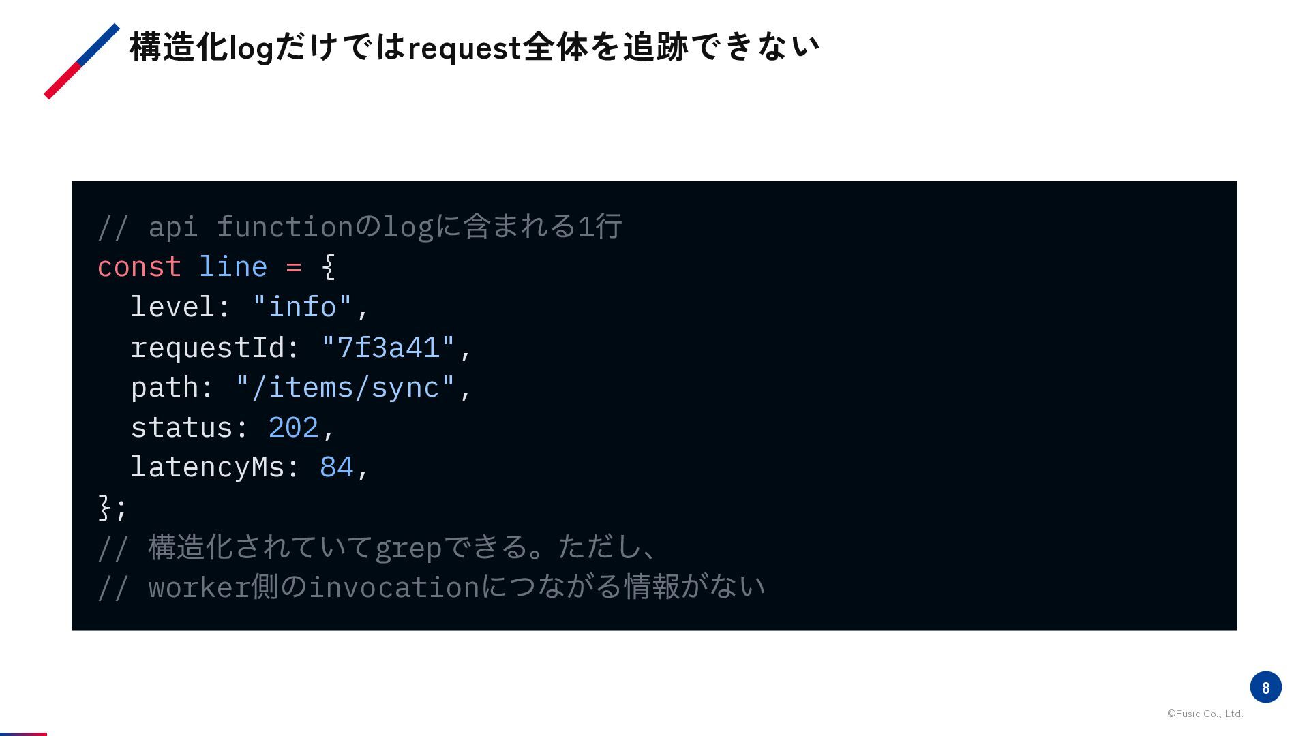Click the comment mentioning grep

point(376,547)
